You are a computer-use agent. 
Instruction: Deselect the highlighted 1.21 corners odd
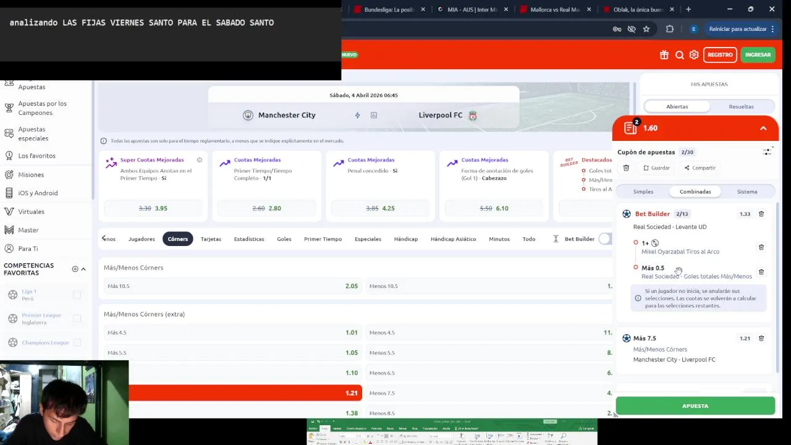pyautogui.click(x=245, y=393)
